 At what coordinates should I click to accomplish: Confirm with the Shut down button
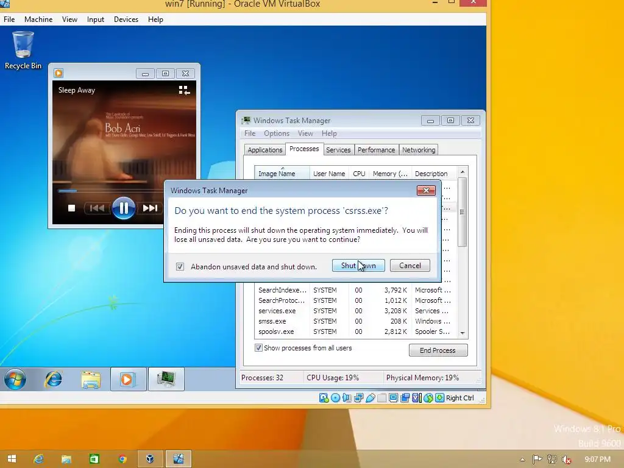click(358, 266)
